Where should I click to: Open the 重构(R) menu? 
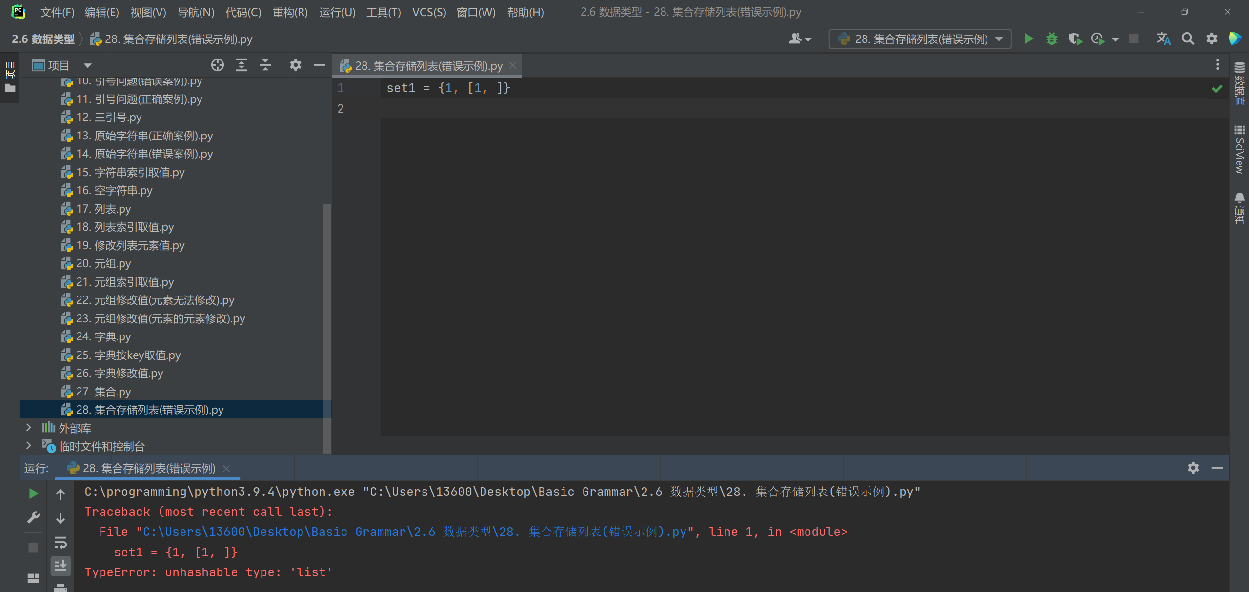pos(290,12)
